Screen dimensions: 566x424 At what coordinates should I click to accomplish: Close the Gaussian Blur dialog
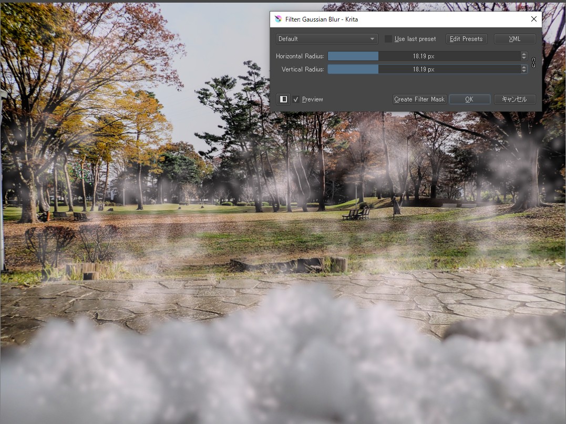click(534, 19)
